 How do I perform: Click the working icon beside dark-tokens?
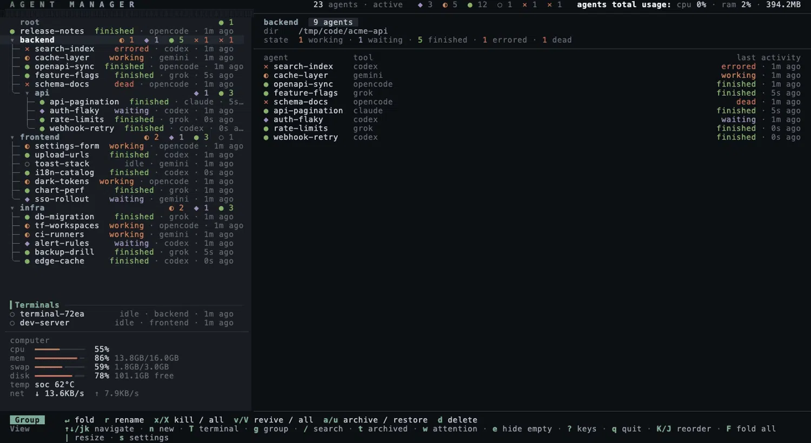[x=27, y=182]
